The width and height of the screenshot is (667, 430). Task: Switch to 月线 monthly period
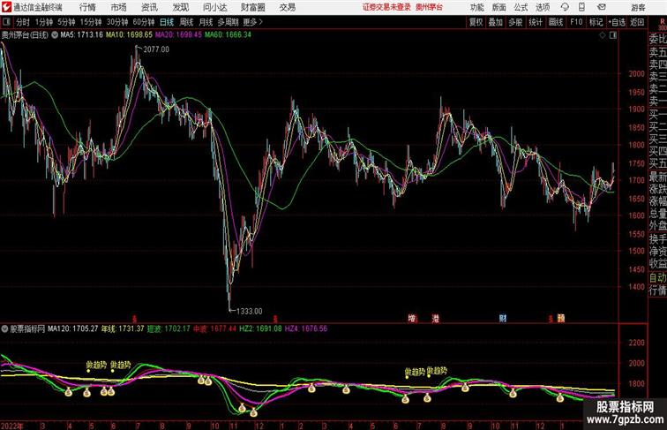pos(206,22)
